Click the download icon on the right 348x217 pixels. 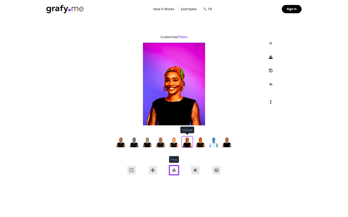tap(271, 57)
